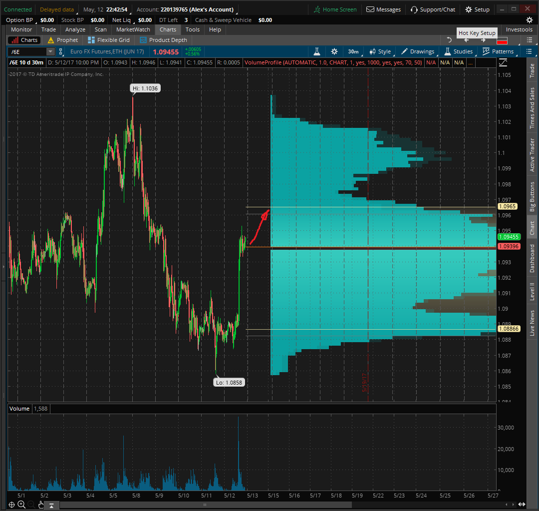Click the flask icon beside the chart gear

(x=317, y=51)
